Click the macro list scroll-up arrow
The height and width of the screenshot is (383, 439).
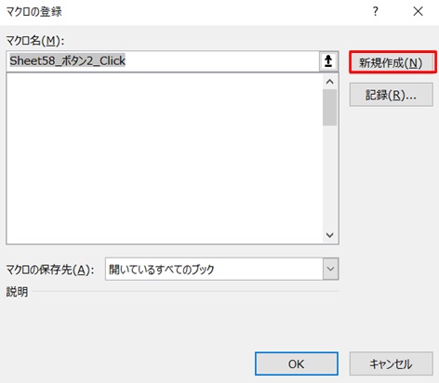(330, 82)
